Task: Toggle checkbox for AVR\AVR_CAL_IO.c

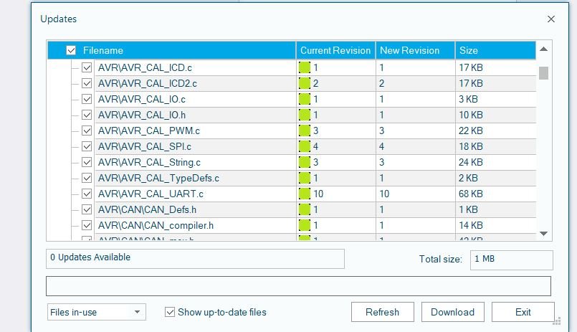Action: click(x=87, y=100)
